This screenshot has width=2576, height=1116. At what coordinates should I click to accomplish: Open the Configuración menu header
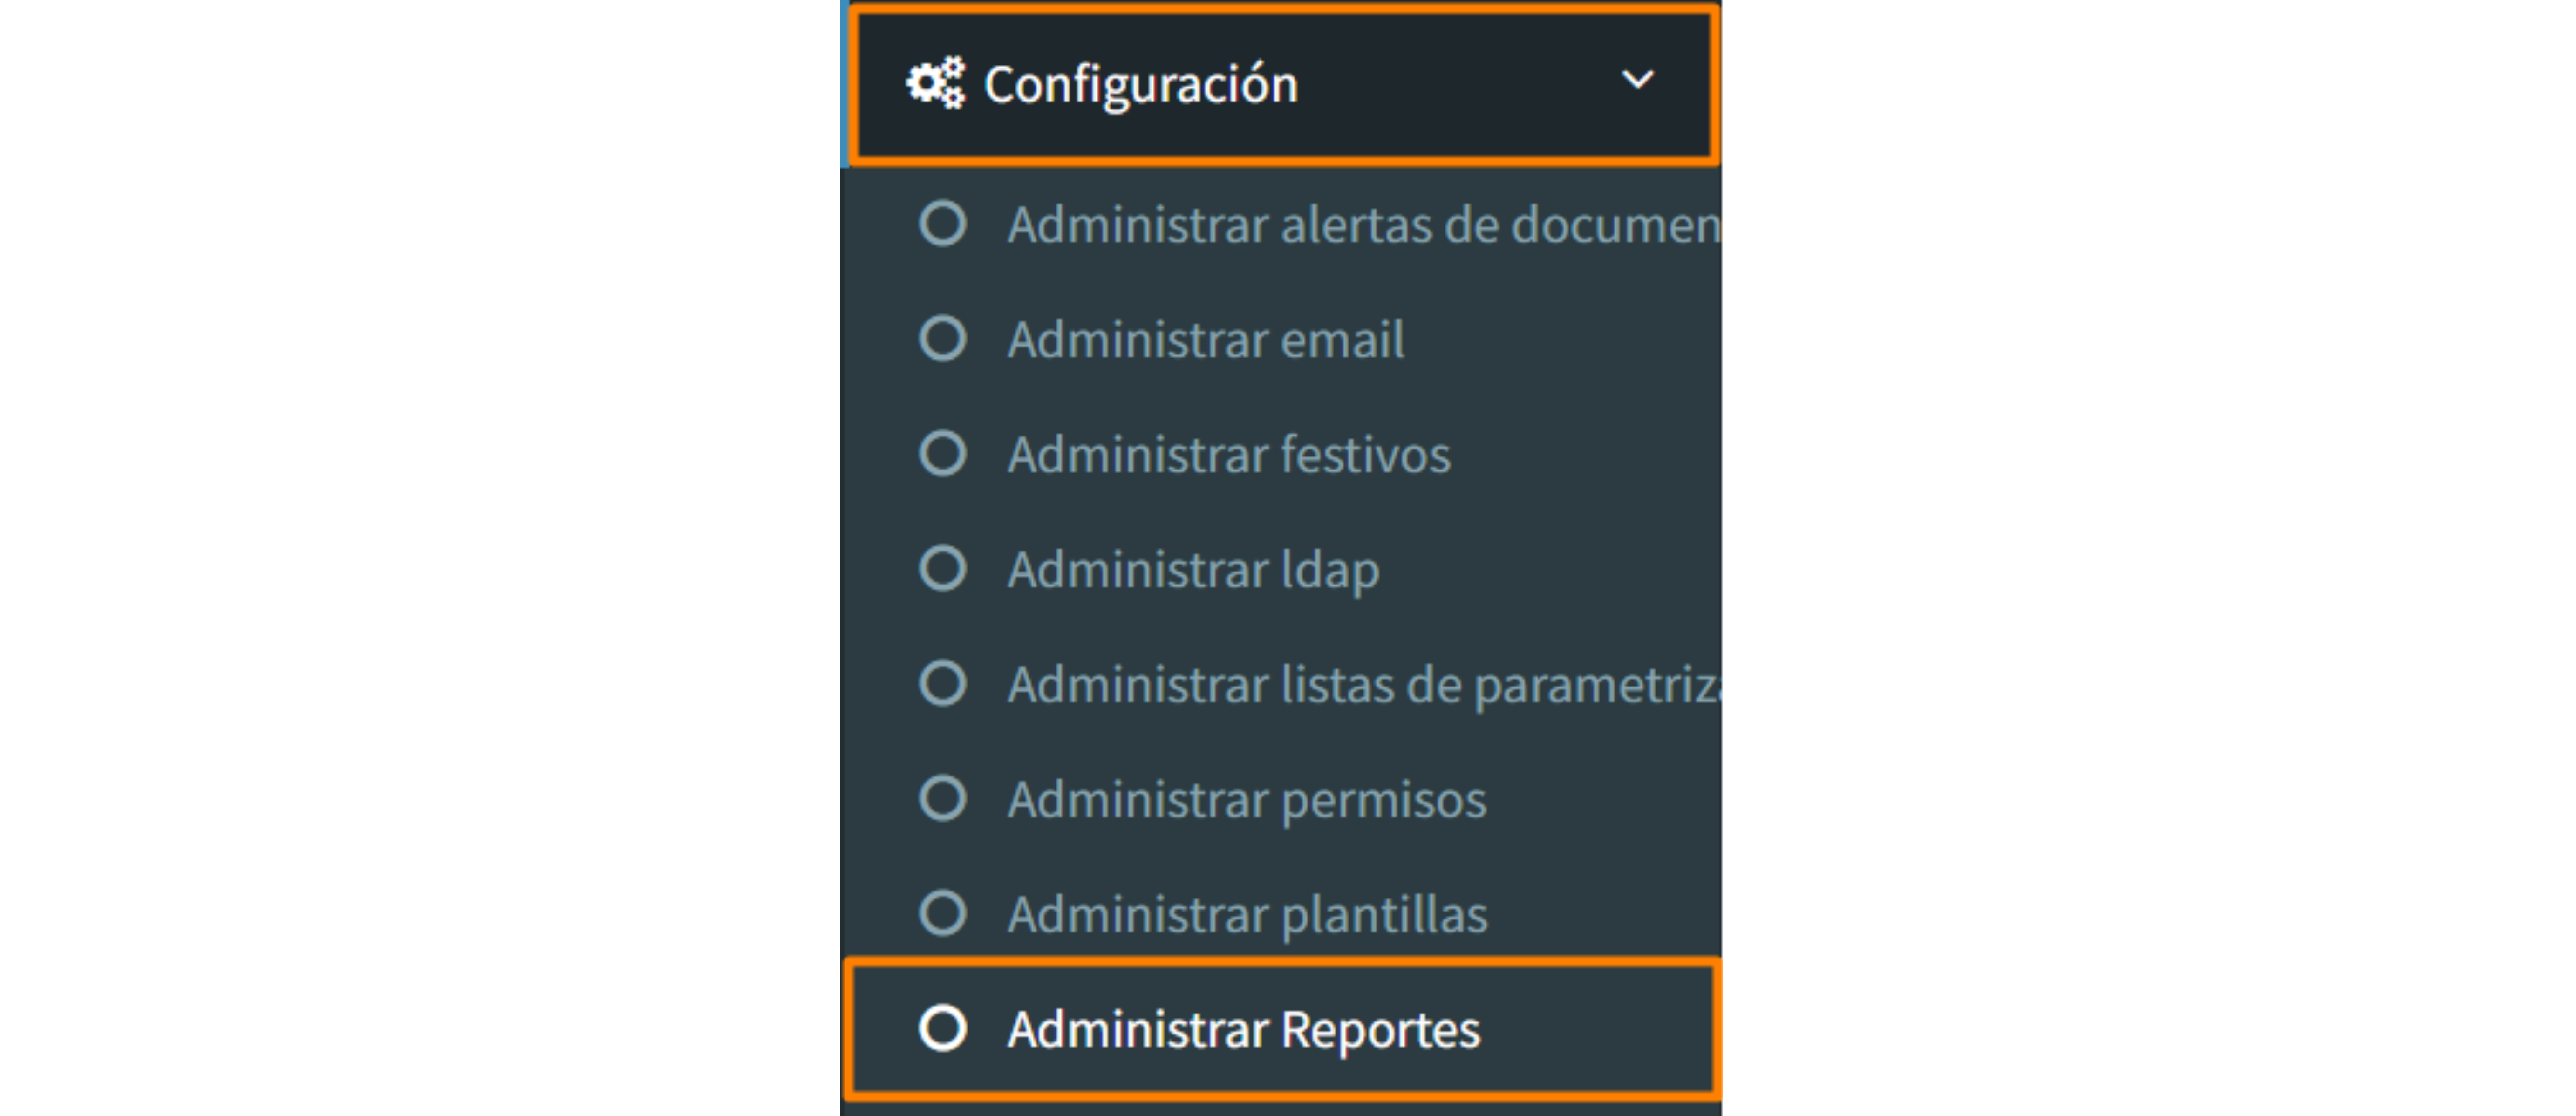[x=1284, y=84]
